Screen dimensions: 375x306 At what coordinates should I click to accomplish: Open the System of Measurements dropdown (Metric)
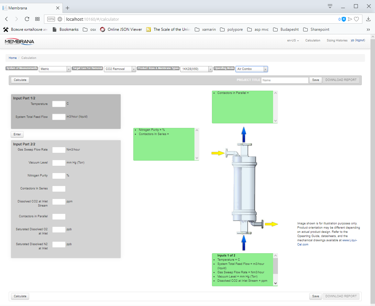click(55, 69)
